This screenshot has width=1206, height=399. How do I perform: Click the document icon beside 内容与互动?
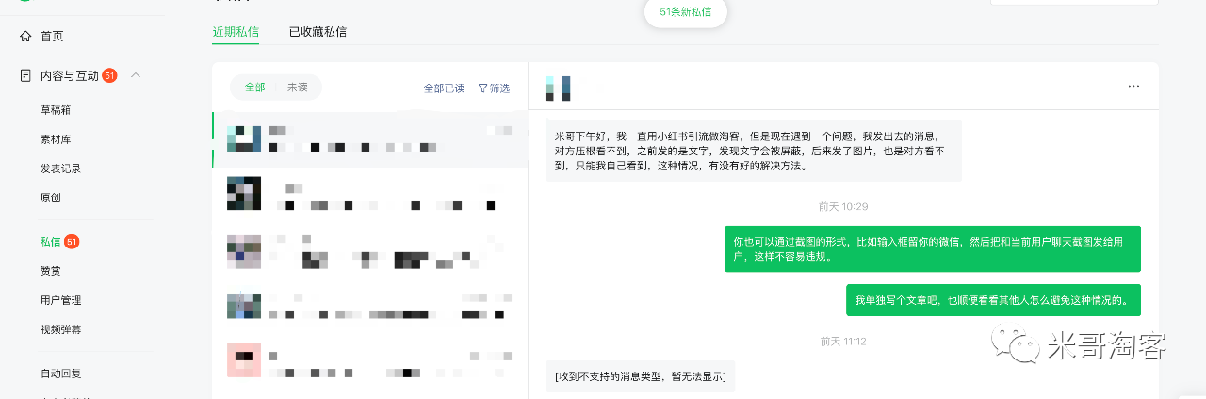point(25,75)
